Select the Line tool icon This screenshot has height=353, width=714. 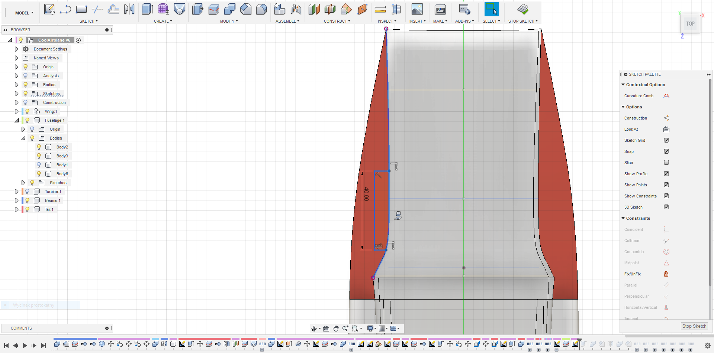[65, 9]
